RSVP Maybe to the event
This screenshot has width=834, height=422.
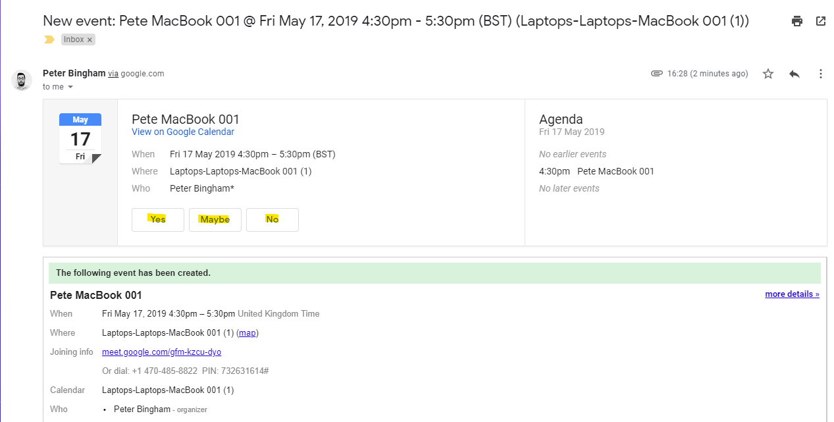tap(215, 219)
